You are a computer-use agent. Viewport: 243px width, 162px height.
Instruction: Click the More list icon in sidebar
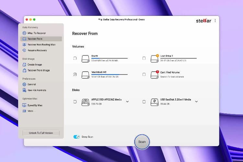tap(24, 111)
